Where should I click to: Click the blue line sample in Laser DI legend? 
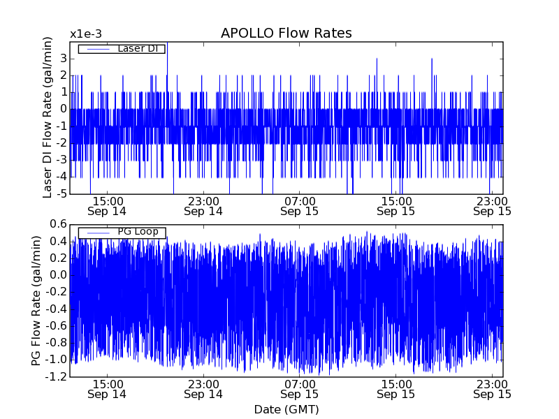96,49
